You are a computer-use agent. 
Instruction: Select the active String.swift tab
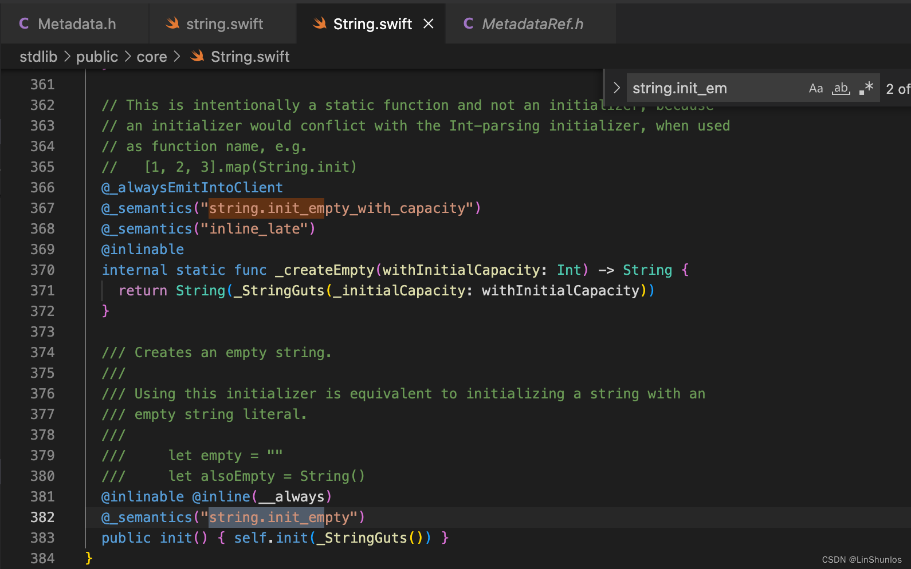point(371,23)
